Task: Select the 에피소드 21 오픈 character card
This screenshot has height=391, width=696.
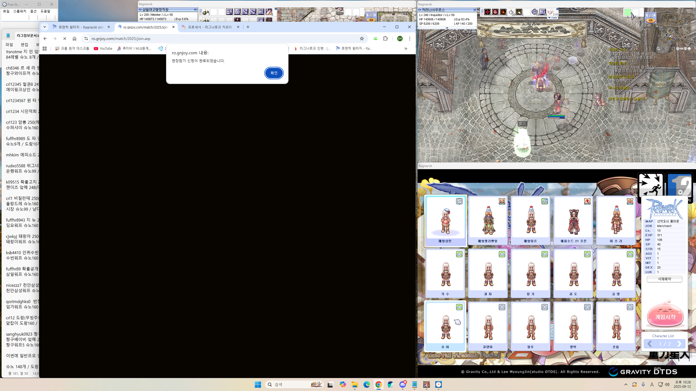Action: click(x=573, y=220)
